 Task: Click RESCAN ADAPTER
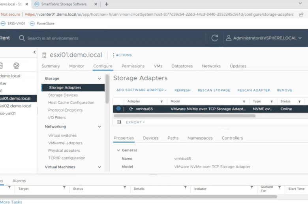coord(254,90)
